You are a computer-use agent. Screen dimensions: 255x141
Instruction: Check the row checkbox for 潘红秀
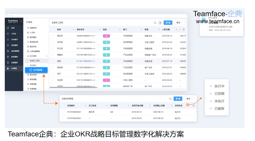[x=52, y=36]
